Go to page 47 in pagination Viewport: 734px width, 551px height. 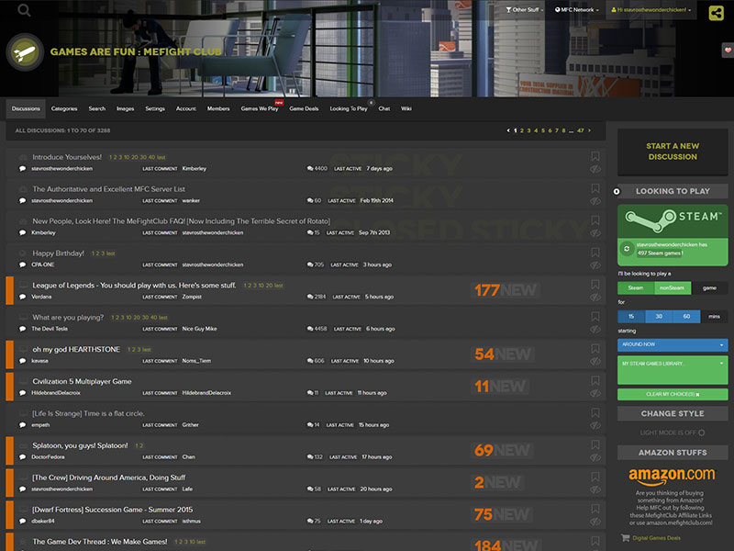(581, 130)
